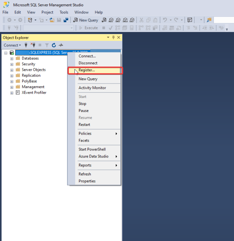Image resolution: width=234 pixels, height=241 pixels.
Task: Expand the Databases folder
Action: [x=12, y=59]
